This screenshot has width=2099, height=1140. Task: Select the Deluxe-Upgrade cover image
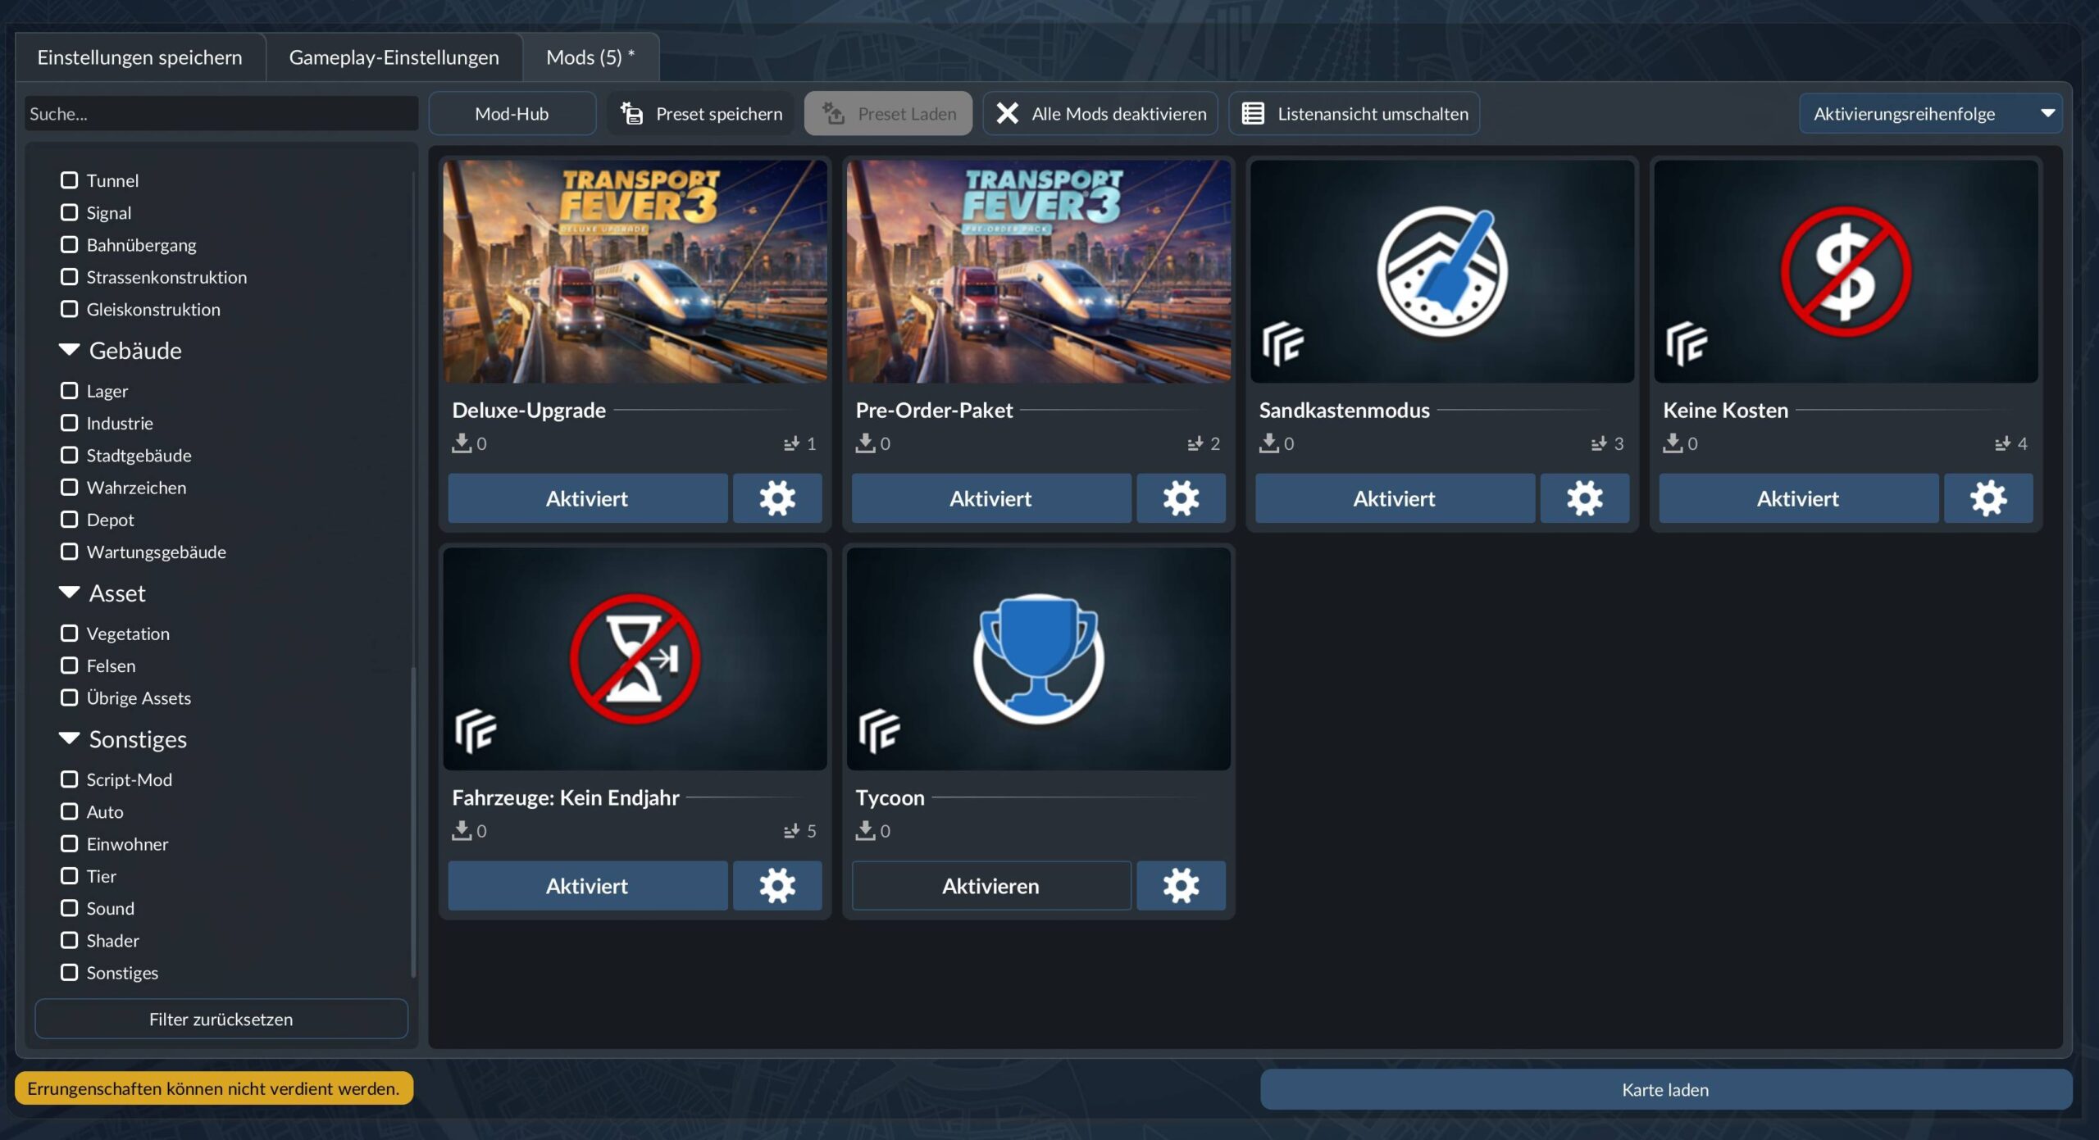(635, 271)
